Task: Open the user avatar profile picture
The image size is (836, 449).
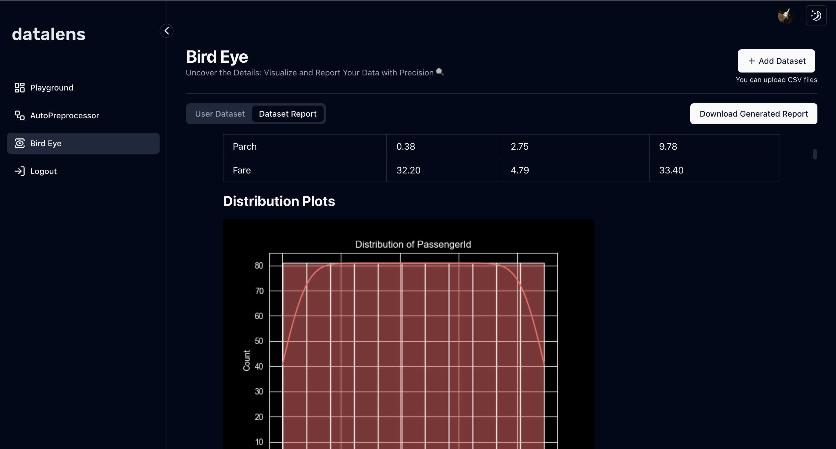Action: [x=785, y=16]
